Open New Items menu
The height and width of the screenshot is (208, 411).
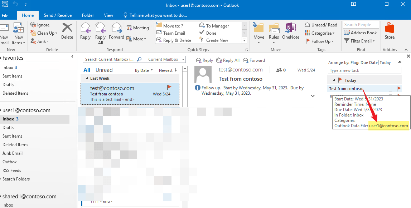pyautogui.click(x=19, y=33)
